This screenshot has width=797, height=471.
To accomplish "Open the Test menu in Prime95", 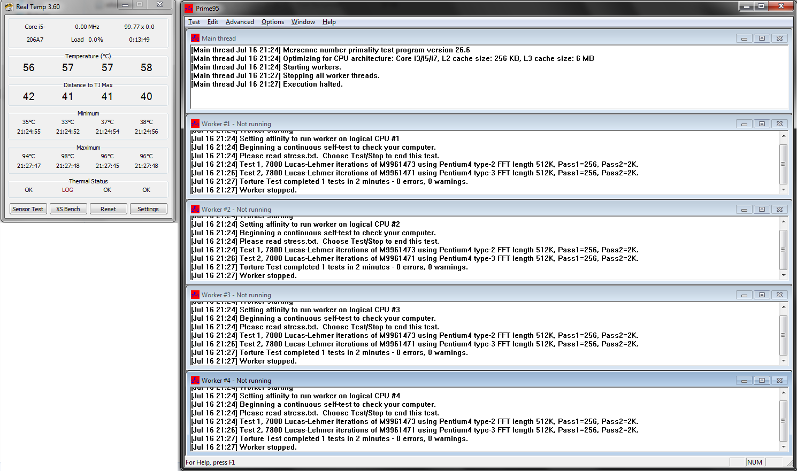I will [194, 22].
